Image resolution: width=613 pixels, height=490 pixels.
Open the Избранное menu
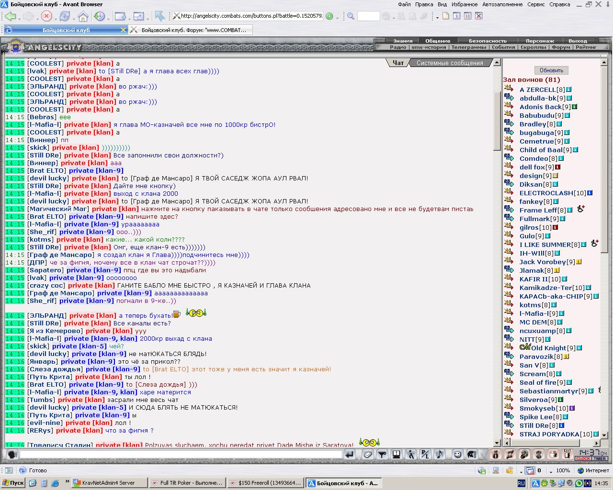(464, 4)
